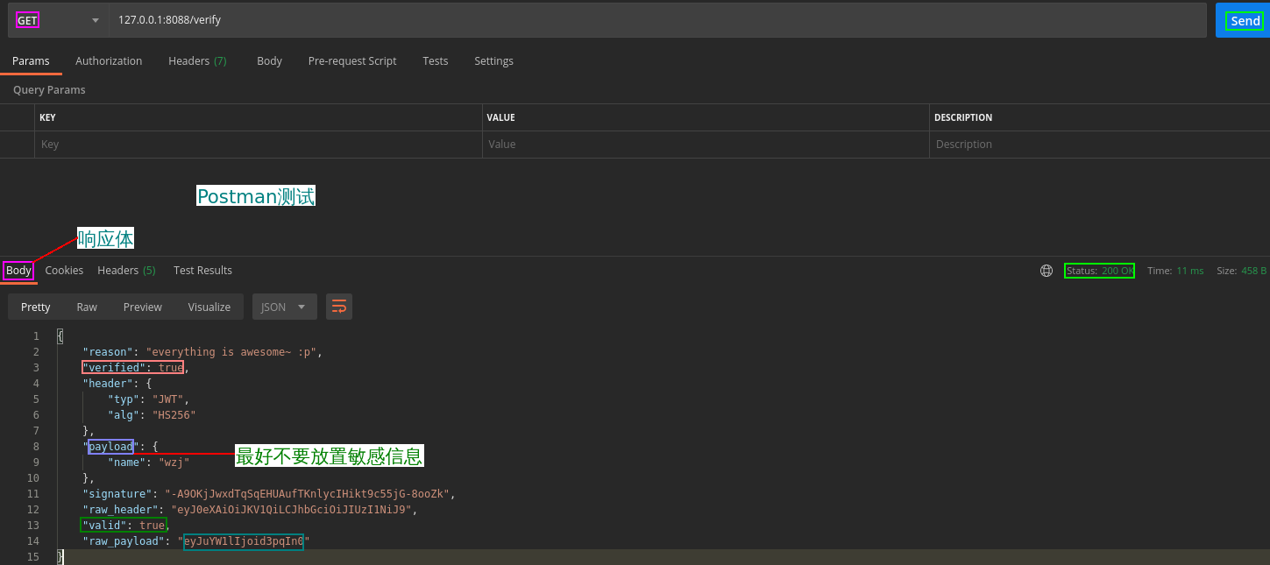Viewport: 1270px width, 565px height.
Task: Click the "verified" key on line 3
Action: pos(114,368)
